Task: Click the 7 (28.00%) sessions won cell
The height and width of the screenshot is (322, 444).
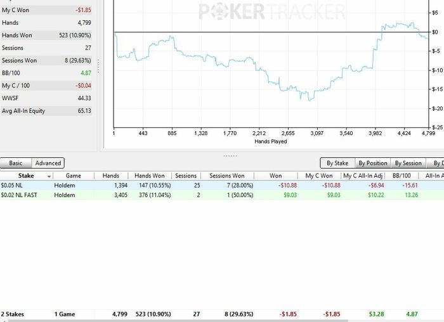Action: click(240, 186)
